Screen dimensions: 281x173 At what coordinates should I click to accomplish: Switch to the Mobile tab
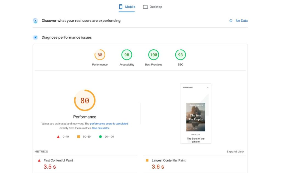click(127, 7)
